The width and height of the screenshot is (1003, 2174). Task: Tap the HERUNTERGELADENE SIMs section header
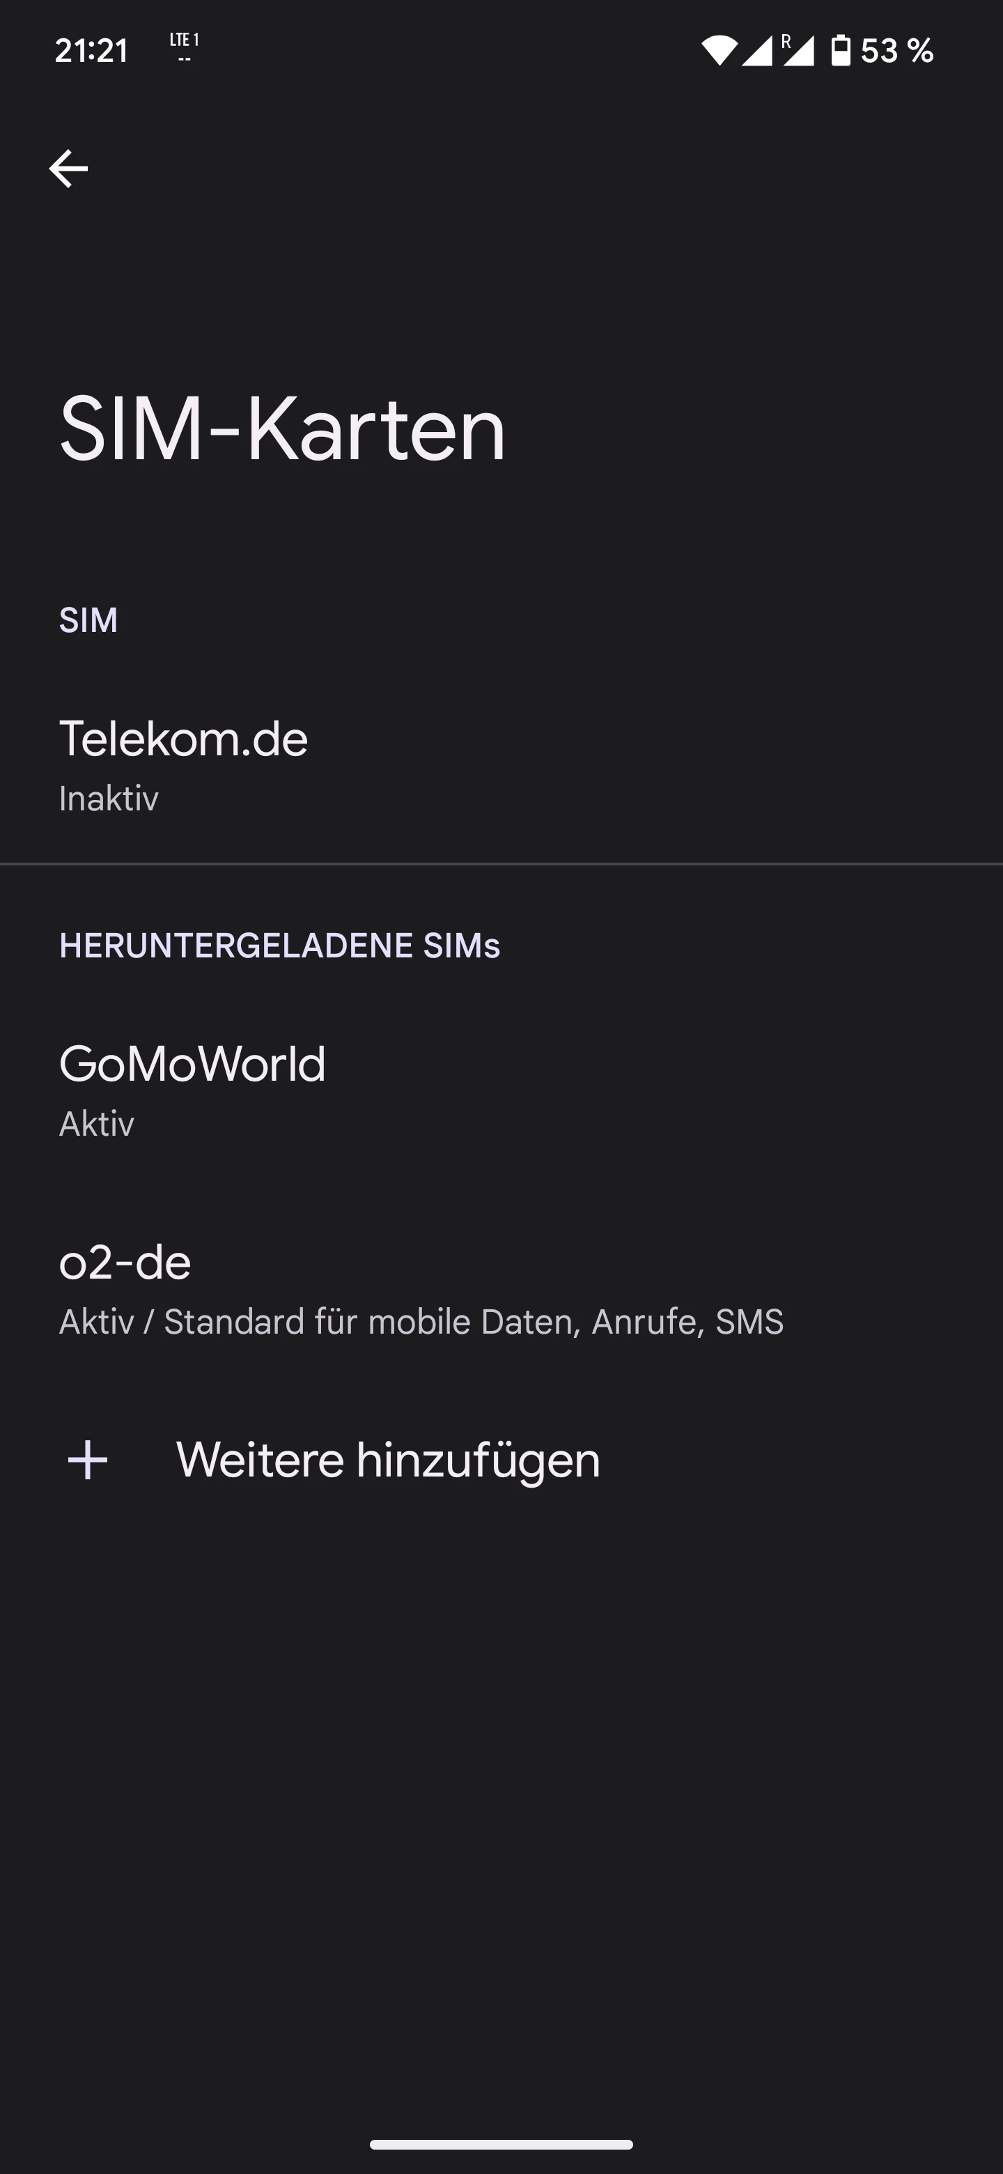pyautogui.click(x=279, y=946)
